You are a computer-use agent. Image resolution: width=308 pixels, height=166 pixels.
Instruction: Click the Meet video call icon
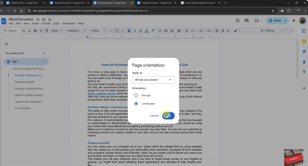tap(256, 21)
